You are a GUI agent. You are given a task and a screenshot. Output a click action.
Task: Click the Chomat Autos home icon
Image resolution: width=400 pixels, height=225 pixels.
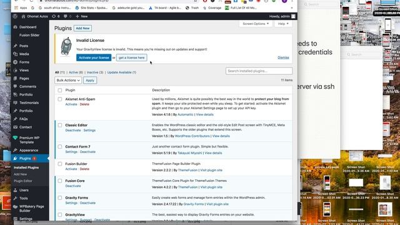point(23,16)
